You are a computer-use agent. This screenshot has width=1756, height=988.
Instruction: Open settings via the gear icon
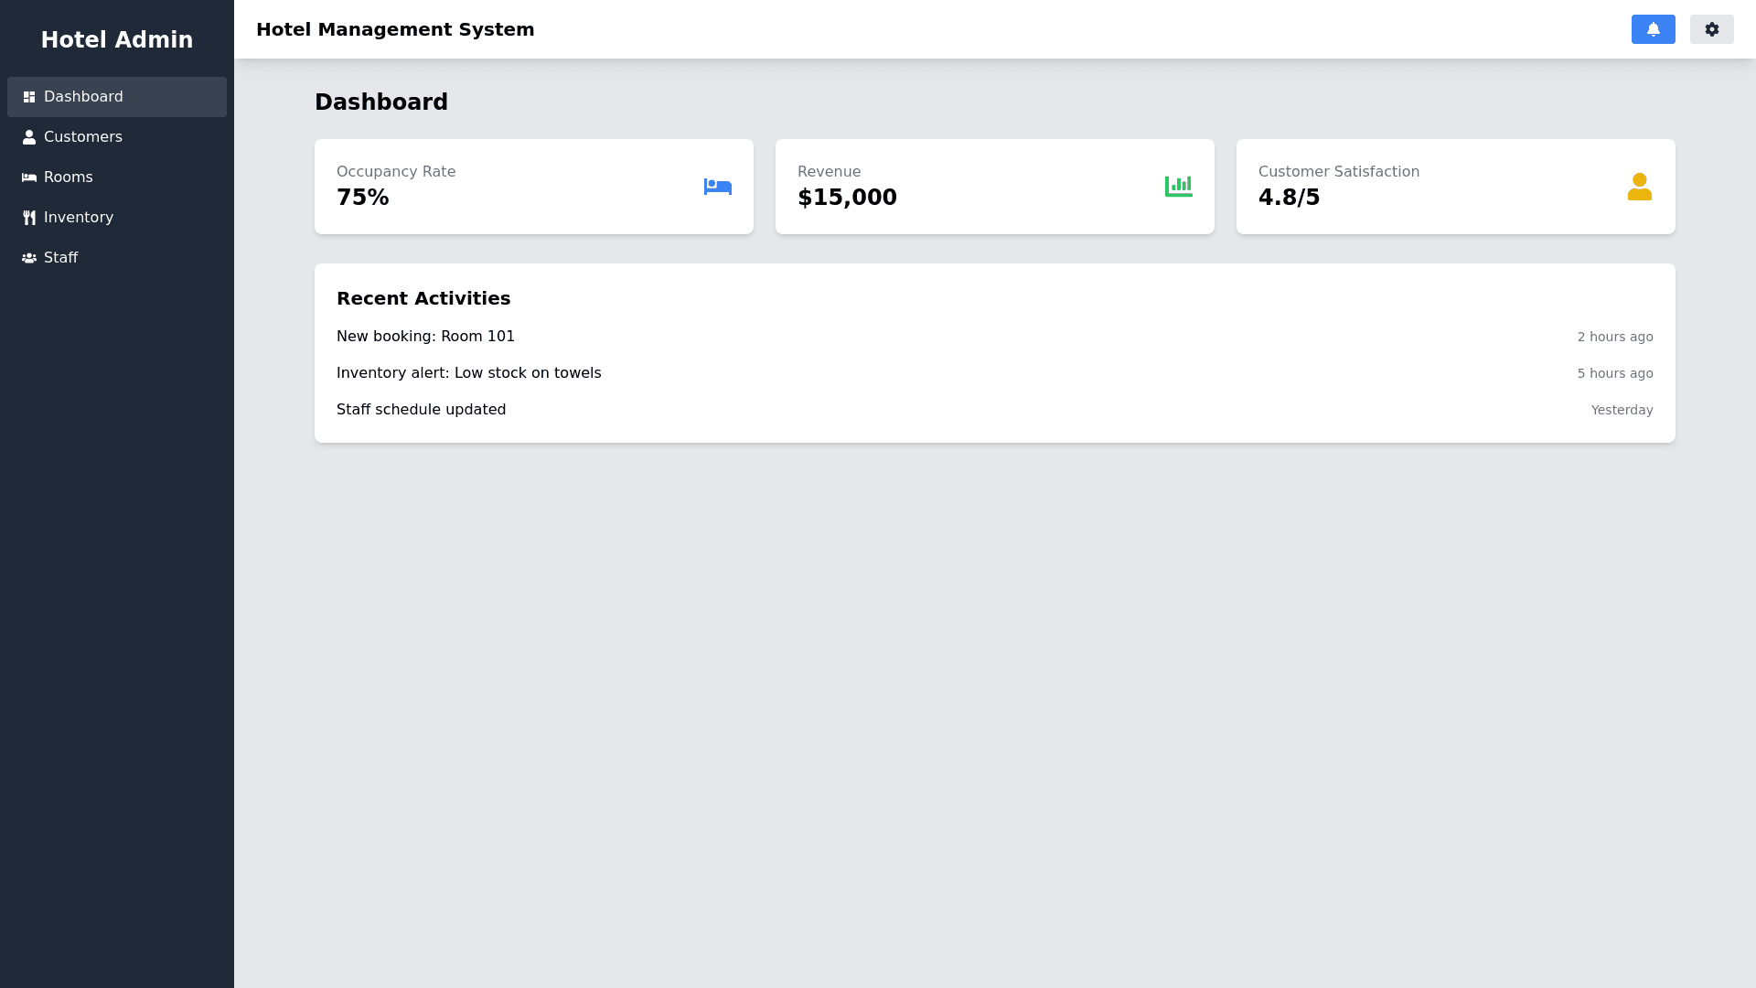click(x=1711, y=29)
